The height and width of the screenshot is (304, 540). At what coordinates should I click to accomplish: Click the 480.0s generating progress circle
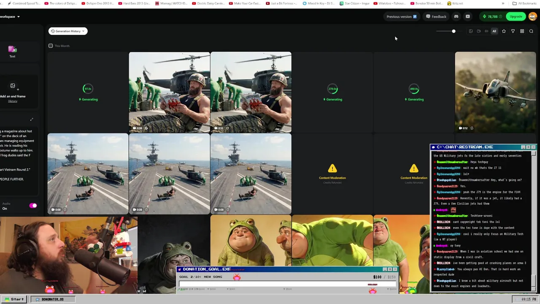[x=414, y=89]
